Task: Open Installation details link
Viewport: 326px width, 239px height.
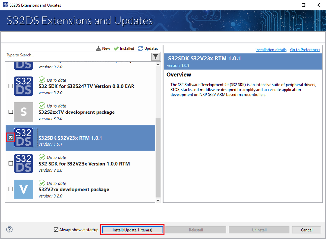Action: [271, 50]
